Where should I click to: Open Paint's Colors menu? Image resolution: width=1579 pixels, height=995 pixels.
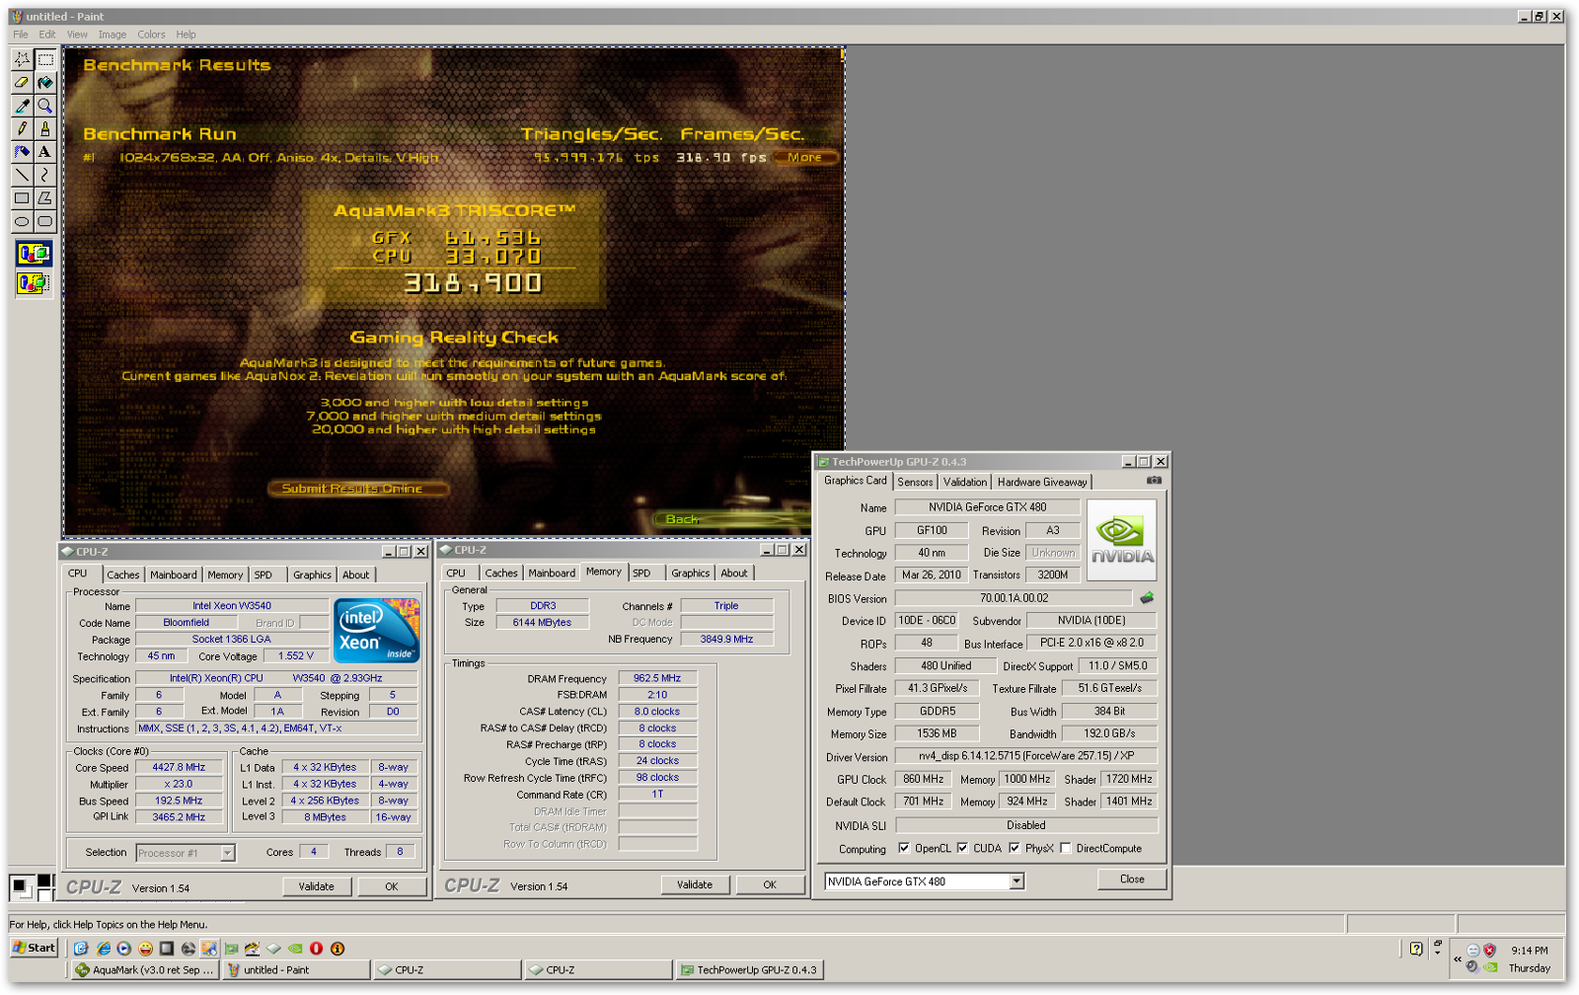[x=152, y=35]
